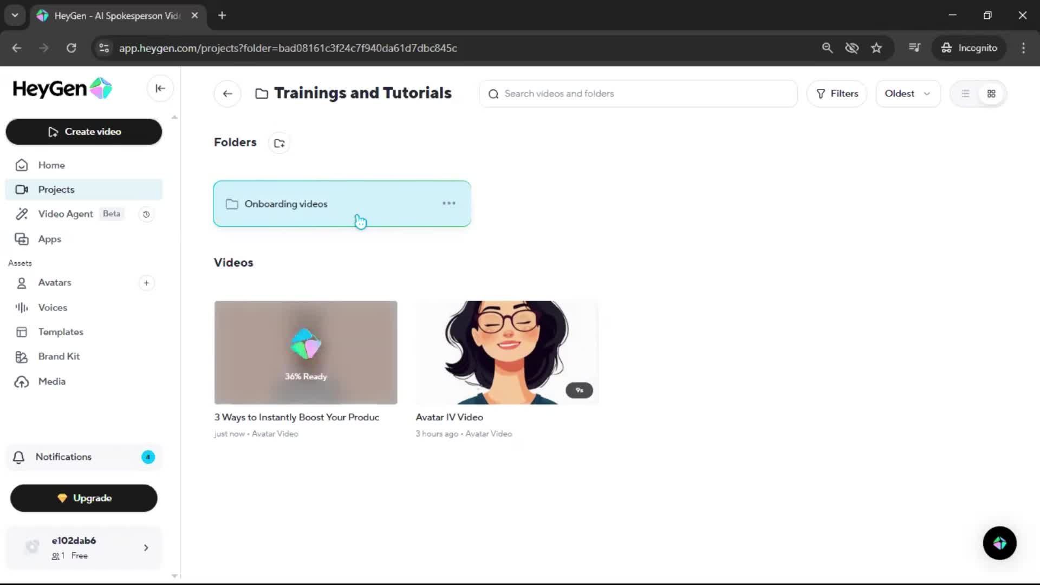The image size is (1040, 585).
Task: Bookmark this page with star icon
Action: [876, 48]
